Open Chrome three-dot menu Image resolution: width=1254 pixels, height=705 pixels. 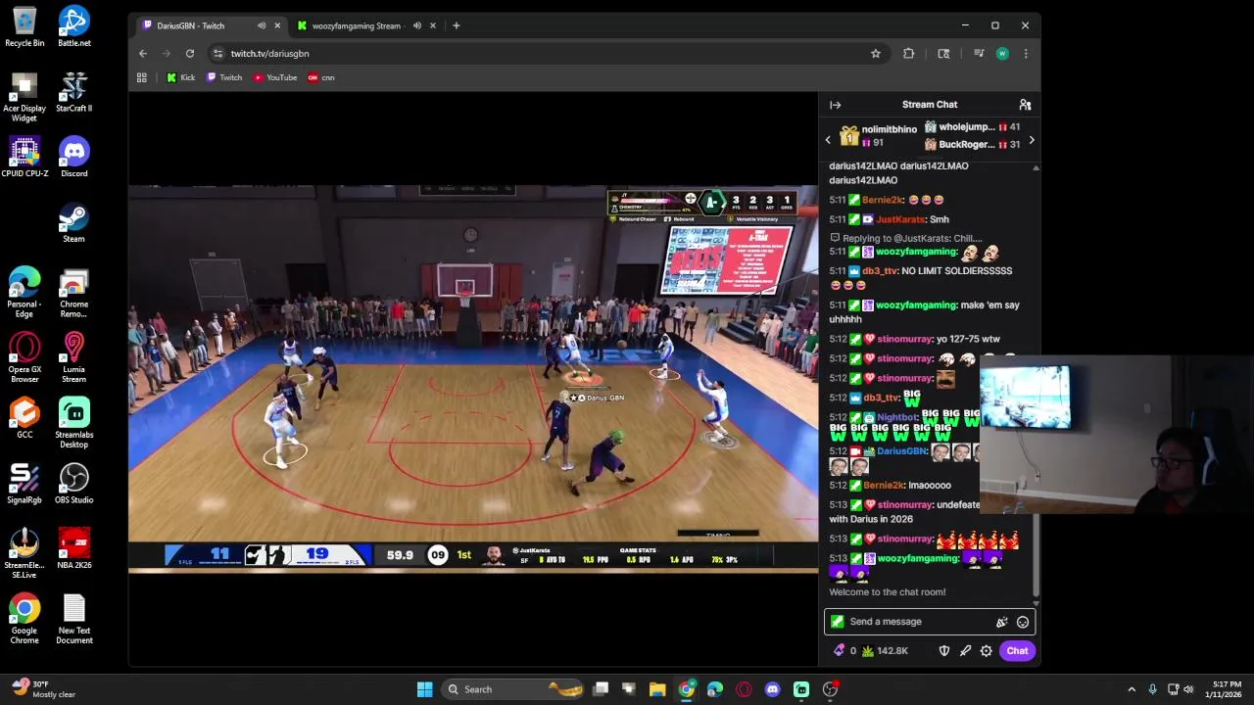1026,54
